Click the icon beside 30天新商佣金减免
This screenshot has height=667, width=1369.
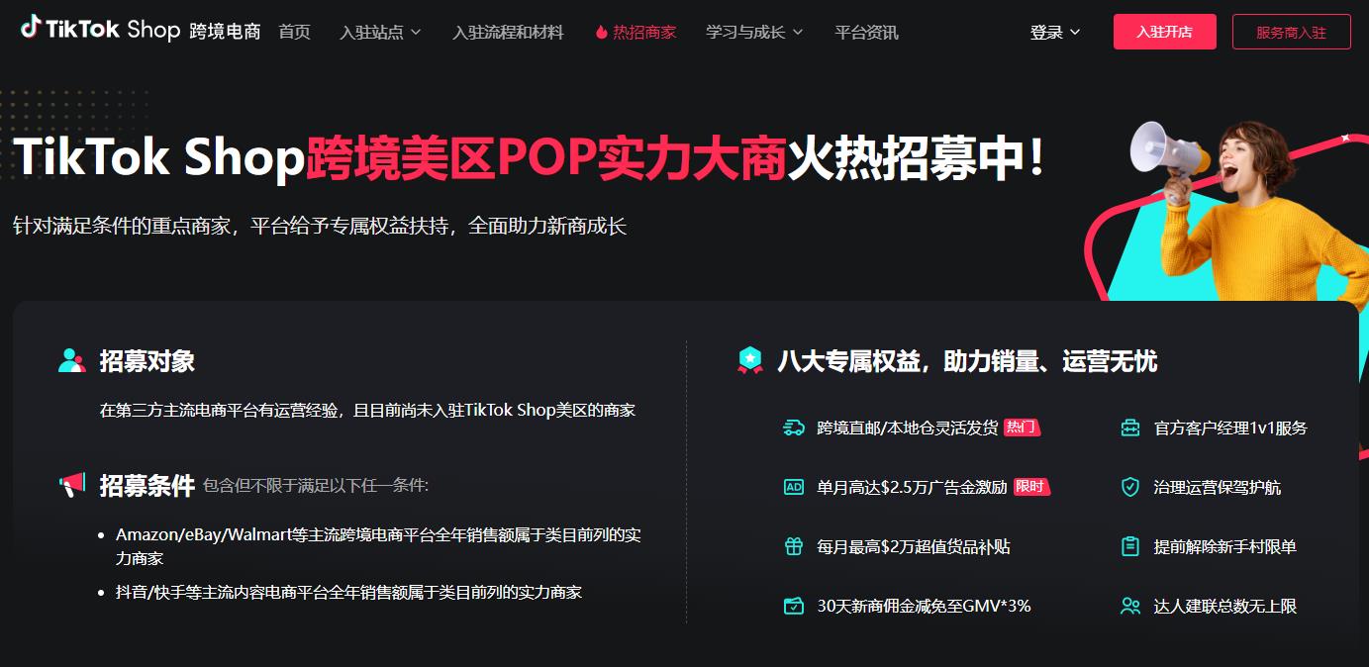794,606
